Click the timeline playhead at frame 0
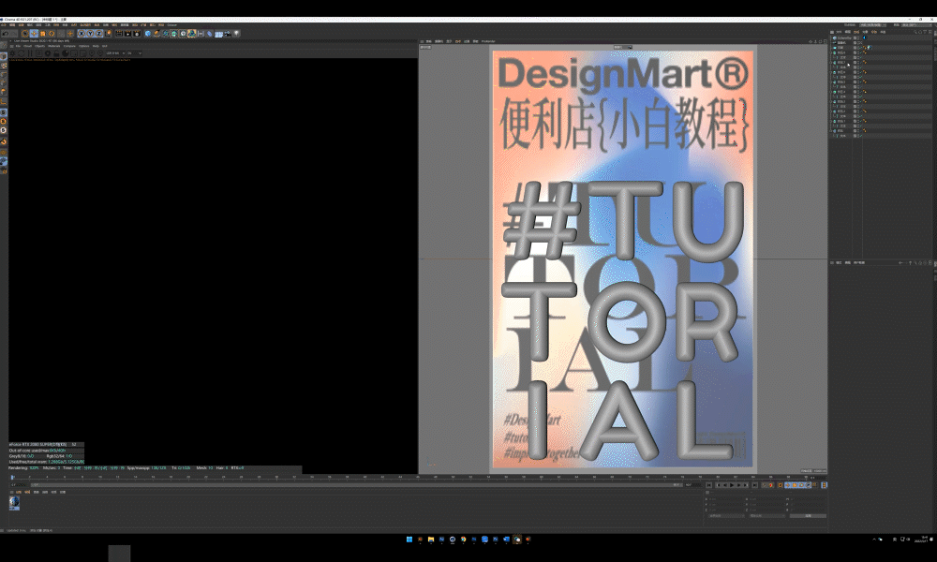This screenshot has height=562, width=937. tap(12, 477)
